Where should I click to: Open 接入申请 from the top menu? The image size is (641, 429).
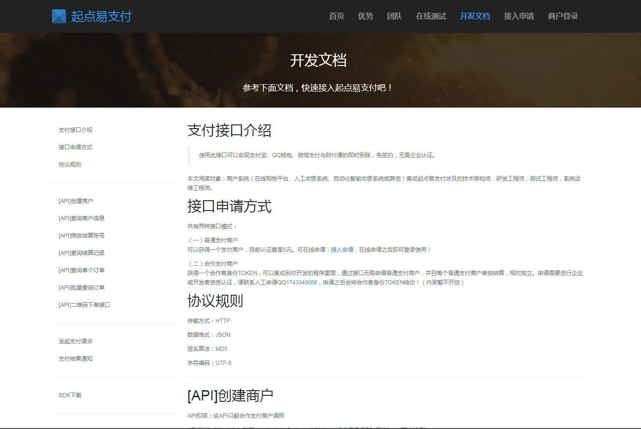[519, 16]
